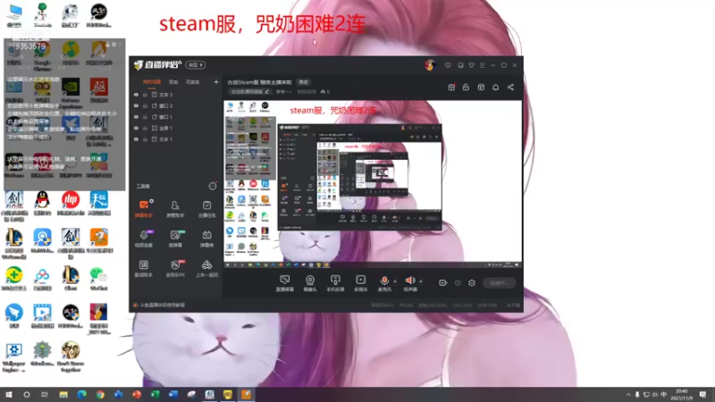The image size is (715, 402).
Task: Open danmaku overlay settings gear icon
Action: 114,44
